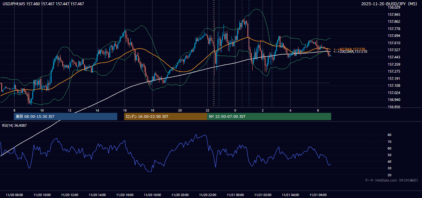The width and height of the screenshot is (422, 198).
Task: Click the RSI scale value 70
Action: pyautogui.click(x=390, y=142)
